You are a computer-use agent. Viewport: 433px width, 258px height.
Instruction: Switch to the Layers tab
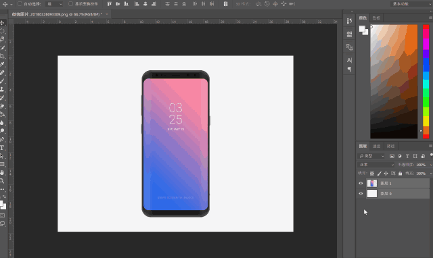(x=363, y=146)
